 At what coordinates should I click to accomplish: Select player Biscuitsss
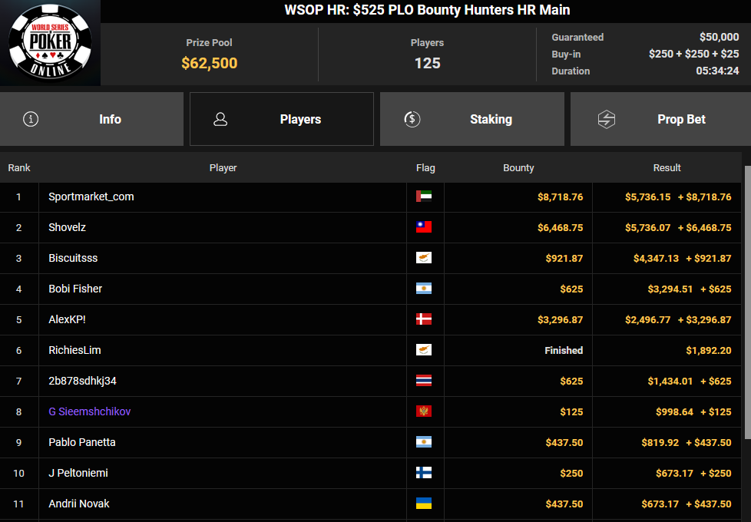point(73,258)
